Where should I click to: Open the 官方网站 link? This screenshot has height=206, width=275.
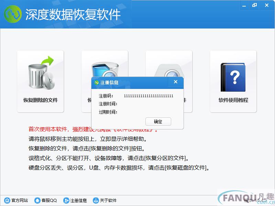click(x=20, y=200)
